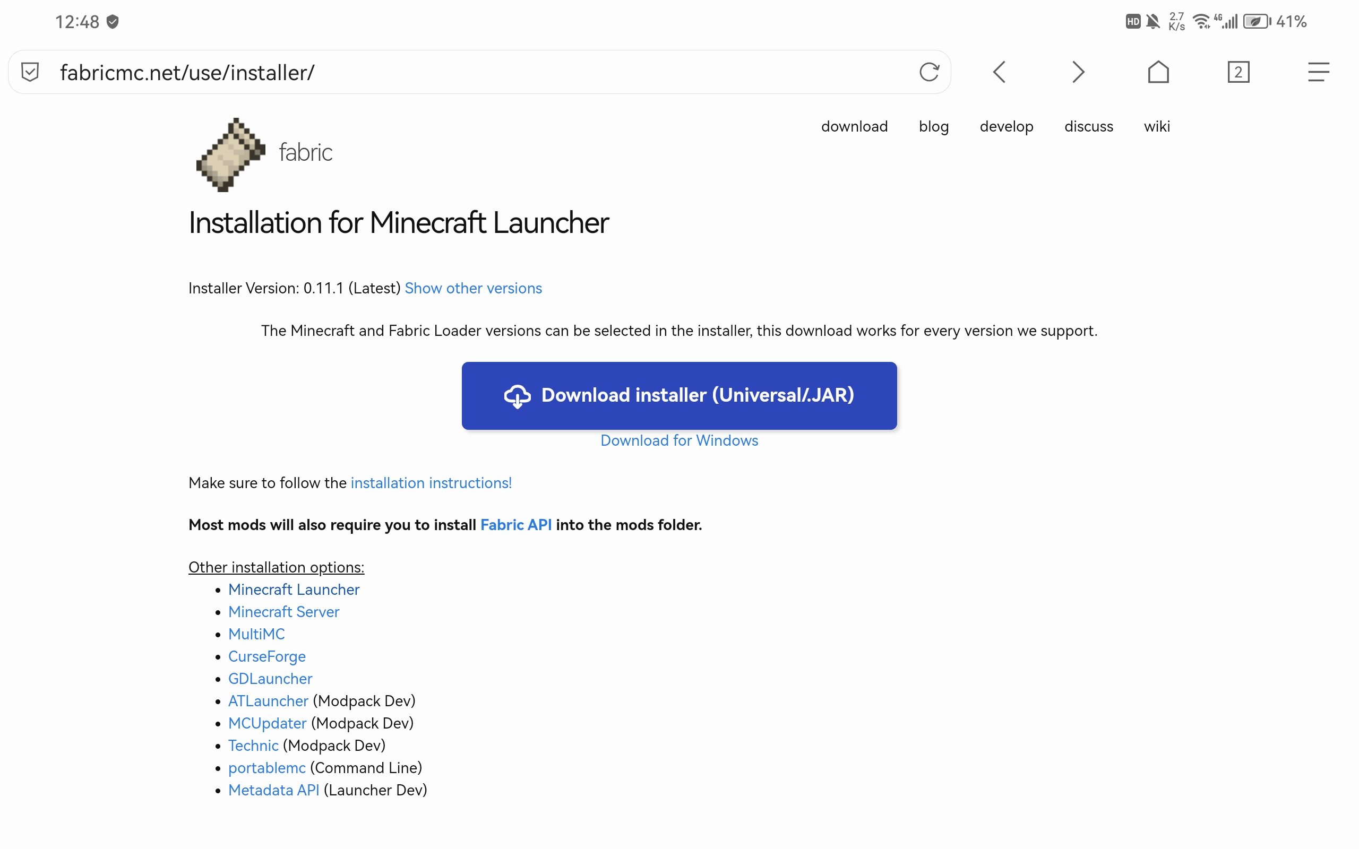This screenshot has width=1359, height=849.
Task: Open the MultiMC installation option
Action: (256, 634)
